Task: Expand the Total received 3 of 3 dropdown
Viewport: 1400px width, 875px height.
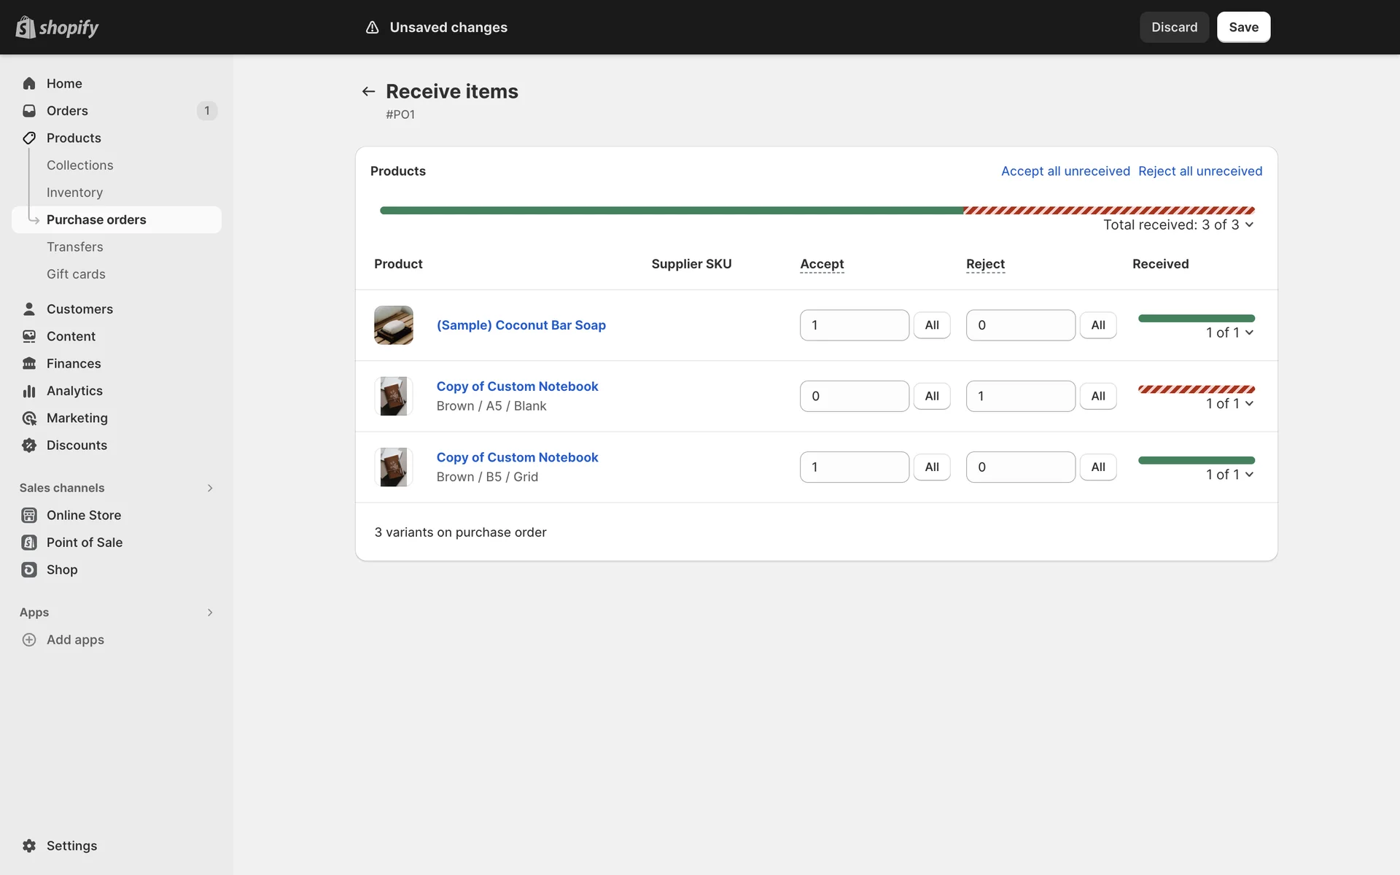Action: coord(1178,225)
